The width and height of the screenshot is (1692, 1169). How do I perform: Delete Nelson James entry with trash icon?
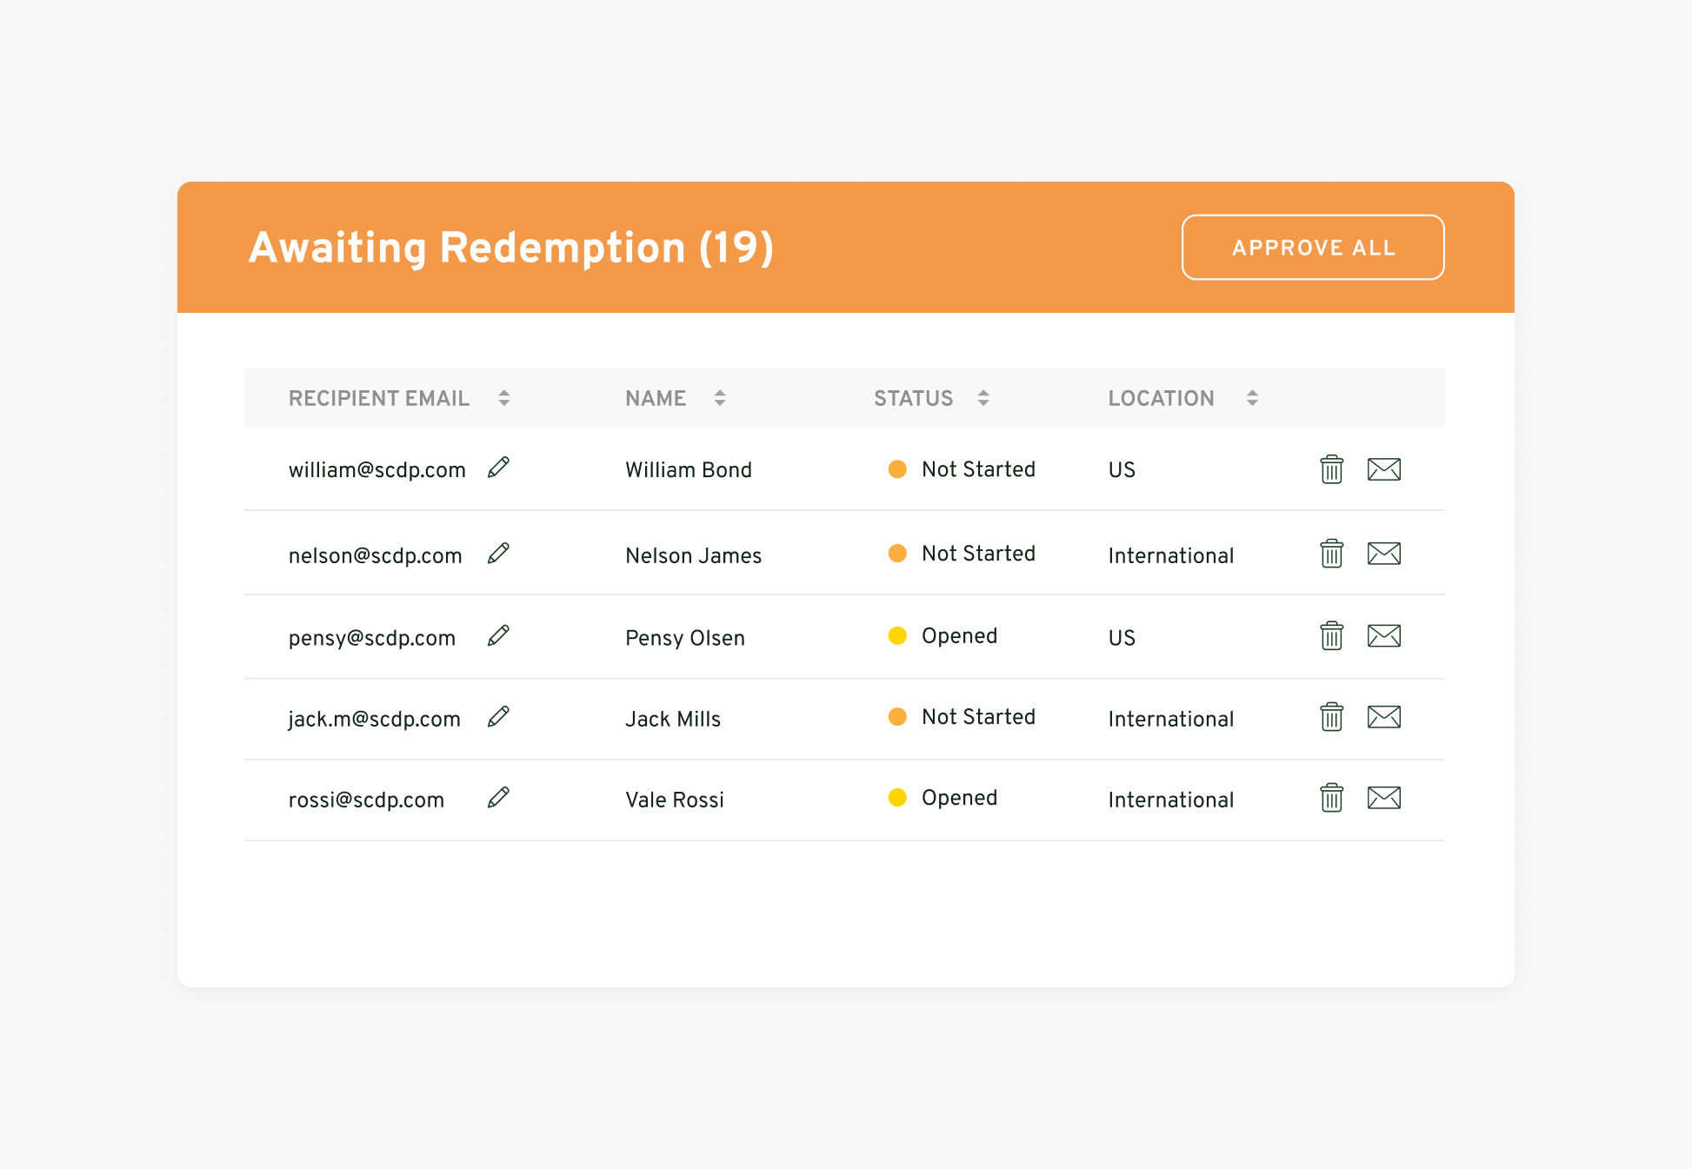1331,554
